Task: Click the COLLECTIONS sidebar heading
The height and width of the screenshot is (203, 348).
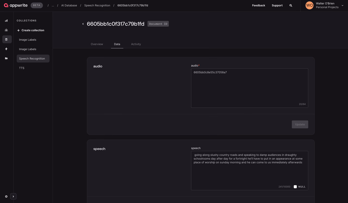Action: tap(27, 21)
